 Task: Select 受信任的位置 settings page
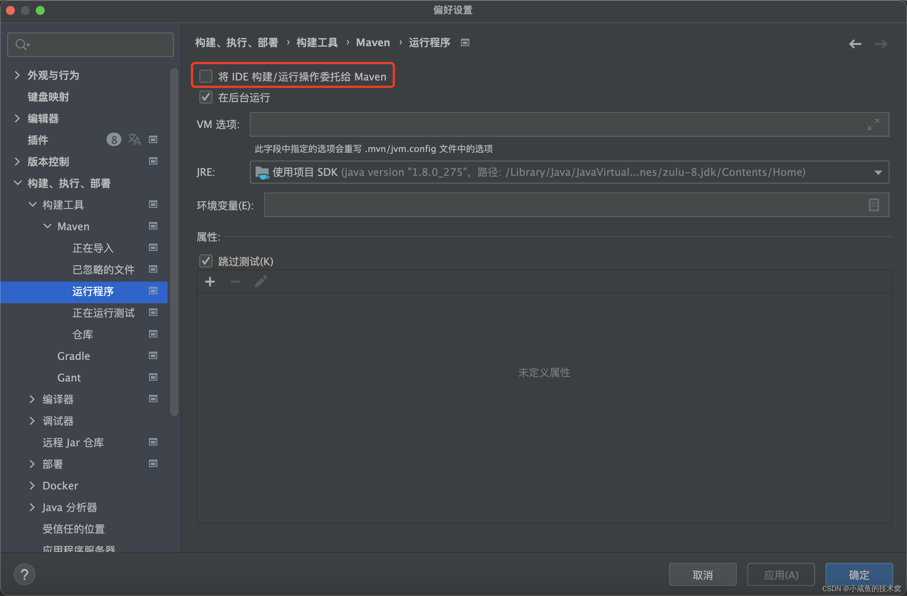(74, 529)
